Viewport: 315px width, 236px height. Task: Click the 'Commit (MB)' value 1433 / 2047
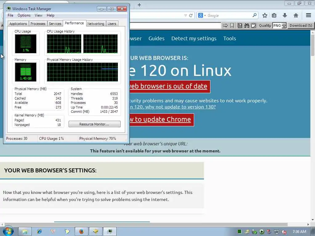[x=109, y=112]
